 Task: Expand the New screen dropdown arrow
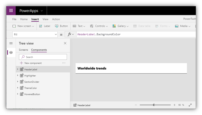click(x=33, y=26)
